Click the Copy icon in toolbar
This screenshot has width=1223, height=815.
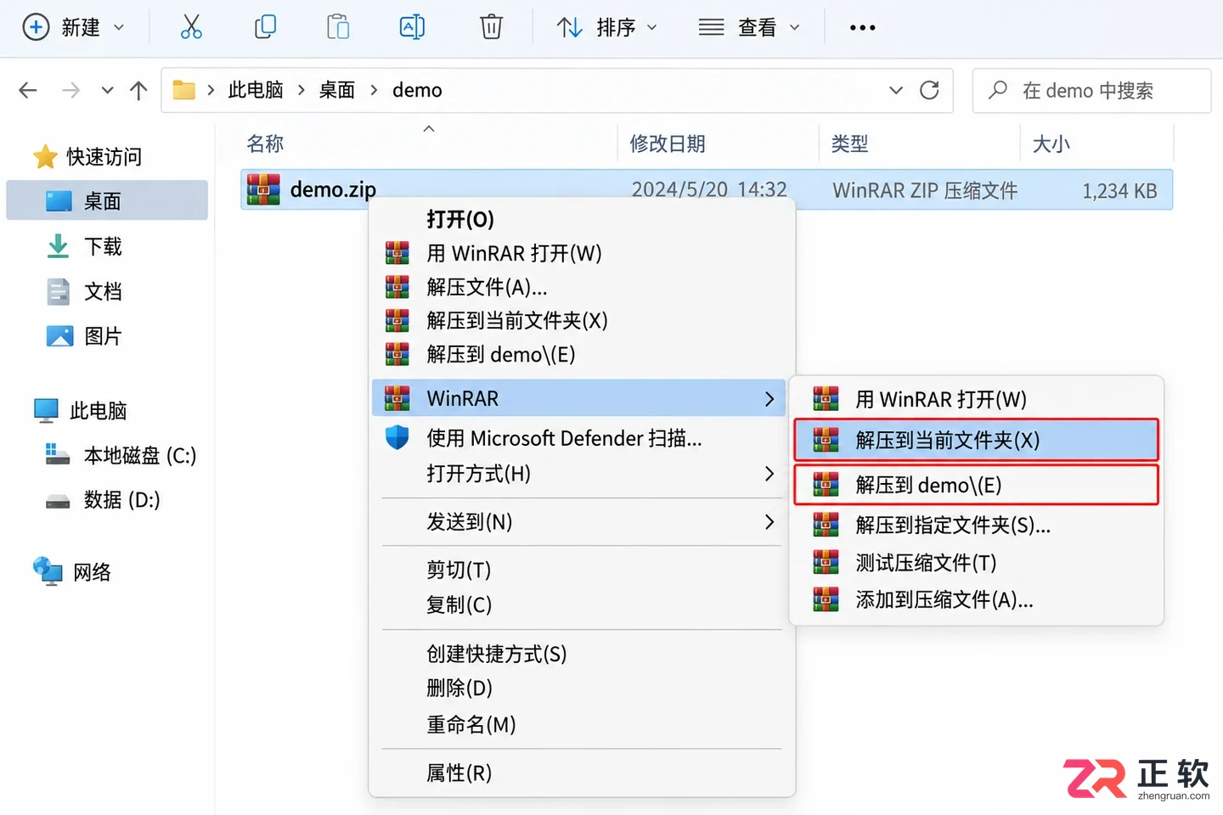pyautogui.click(x=265, y=27)
